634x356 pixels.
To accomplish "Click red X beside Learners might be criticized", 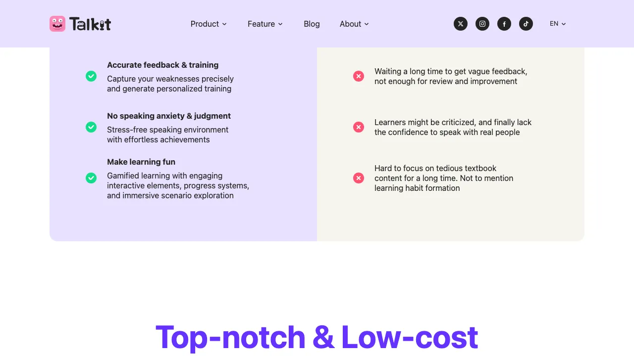I will tap(359, 127).
